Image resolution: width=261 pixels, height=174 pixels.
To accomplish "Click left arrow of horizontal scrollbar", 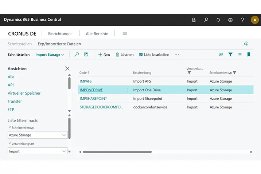I will 80,152.
